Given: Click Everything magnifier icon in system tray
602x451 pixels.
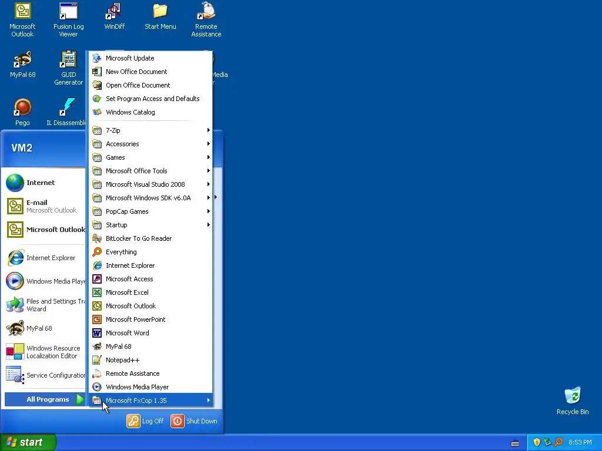Looking at the screenshot, I should click(x=558, y=442).
